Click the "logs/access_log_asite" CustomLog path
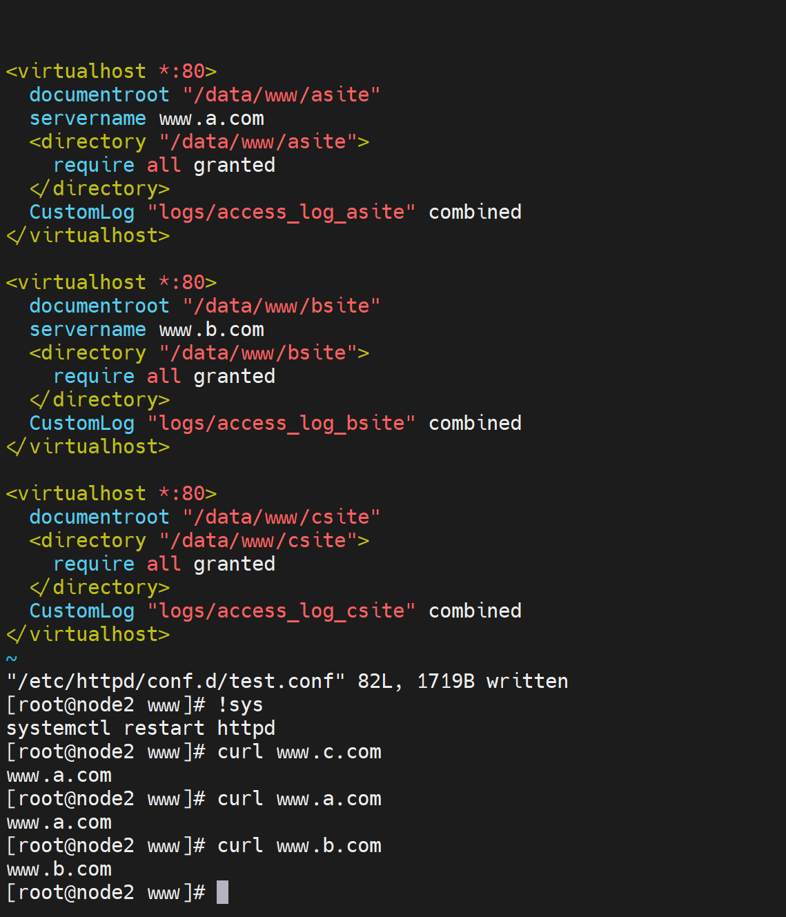The image size is (786, 917). click(282, 212)
